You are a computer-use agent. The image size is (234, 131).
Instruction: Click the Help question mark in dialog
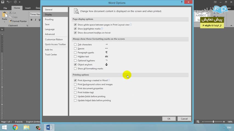[182, 2]
